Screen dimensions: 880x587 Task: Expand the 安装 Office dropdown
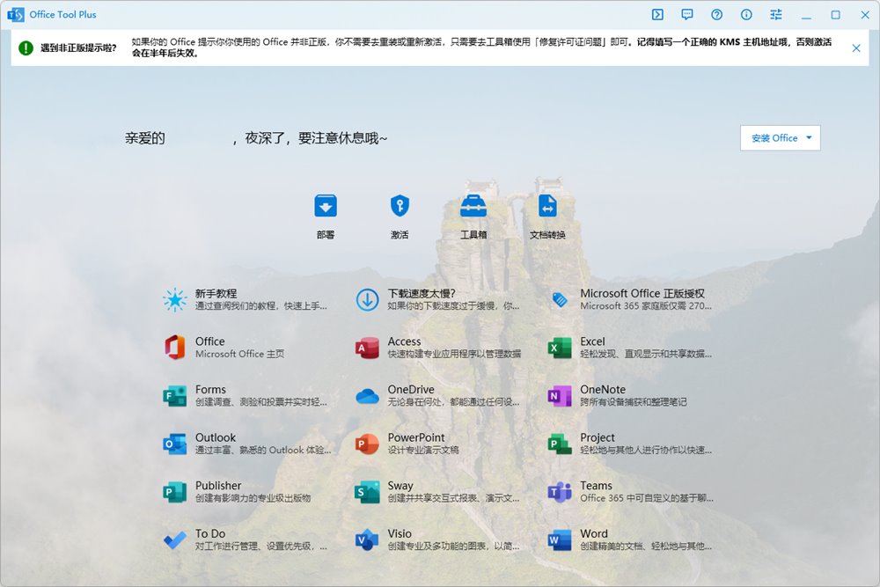[x=808, y=138]
